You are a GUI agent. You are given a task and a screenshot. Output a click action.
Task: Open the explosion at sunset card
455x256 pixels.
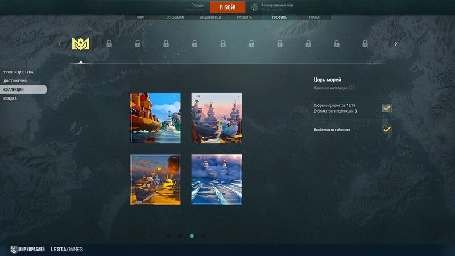pos(155,180)
